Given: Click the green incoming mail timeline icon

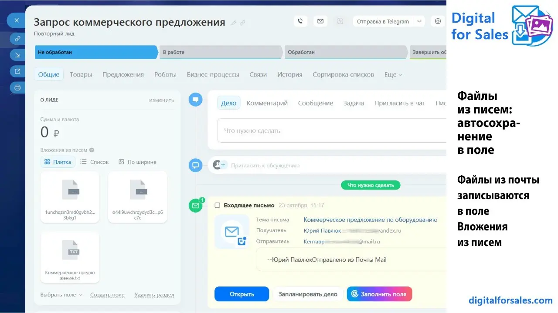Looking at the screenshot, I should coord(195,206).
